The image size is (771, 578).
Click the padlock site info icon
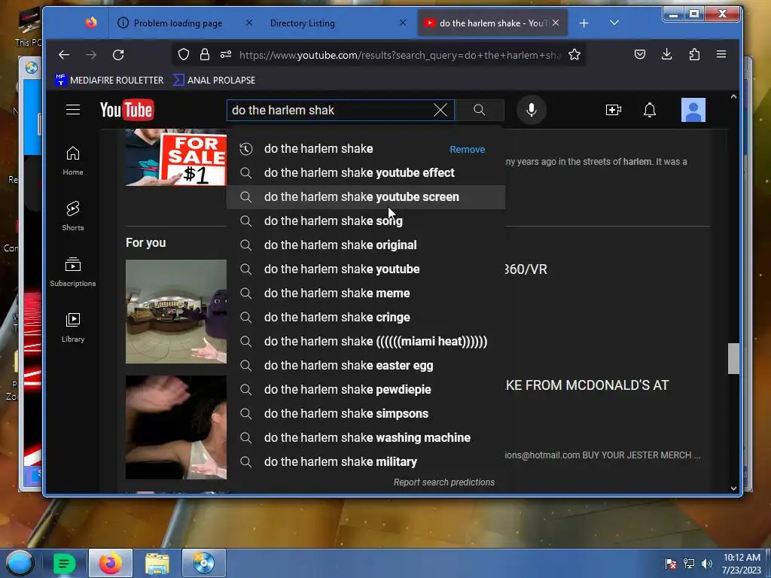(x=205, y=54)
